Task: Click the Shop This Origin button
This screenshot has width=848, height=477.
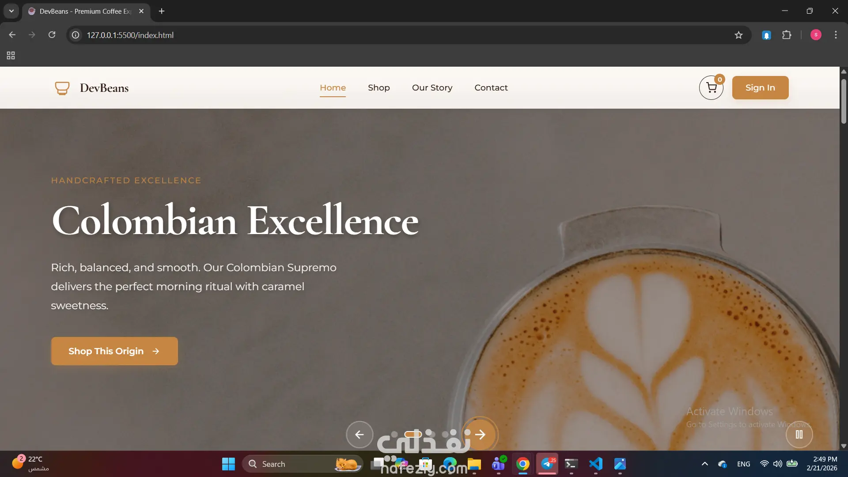Action: click(x=114, y=351)
